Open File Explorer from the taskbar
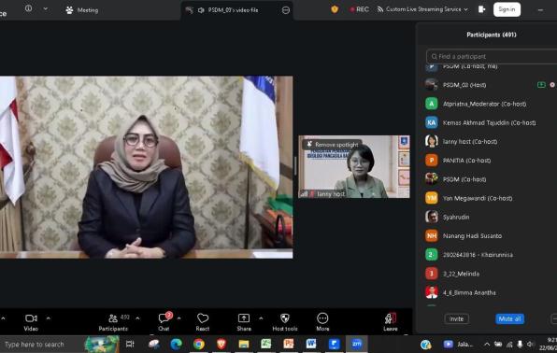The width and height of the screenshot is (557, 353). (x=244, y=344)
